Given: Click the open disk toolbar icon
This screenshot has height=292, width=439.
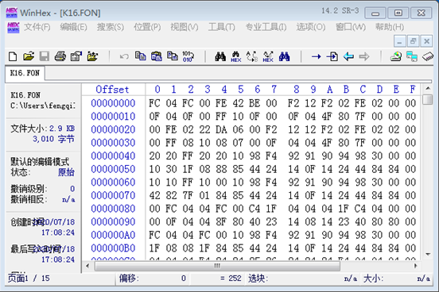Looking at the screenshot, I should click(x=396, y=56).
